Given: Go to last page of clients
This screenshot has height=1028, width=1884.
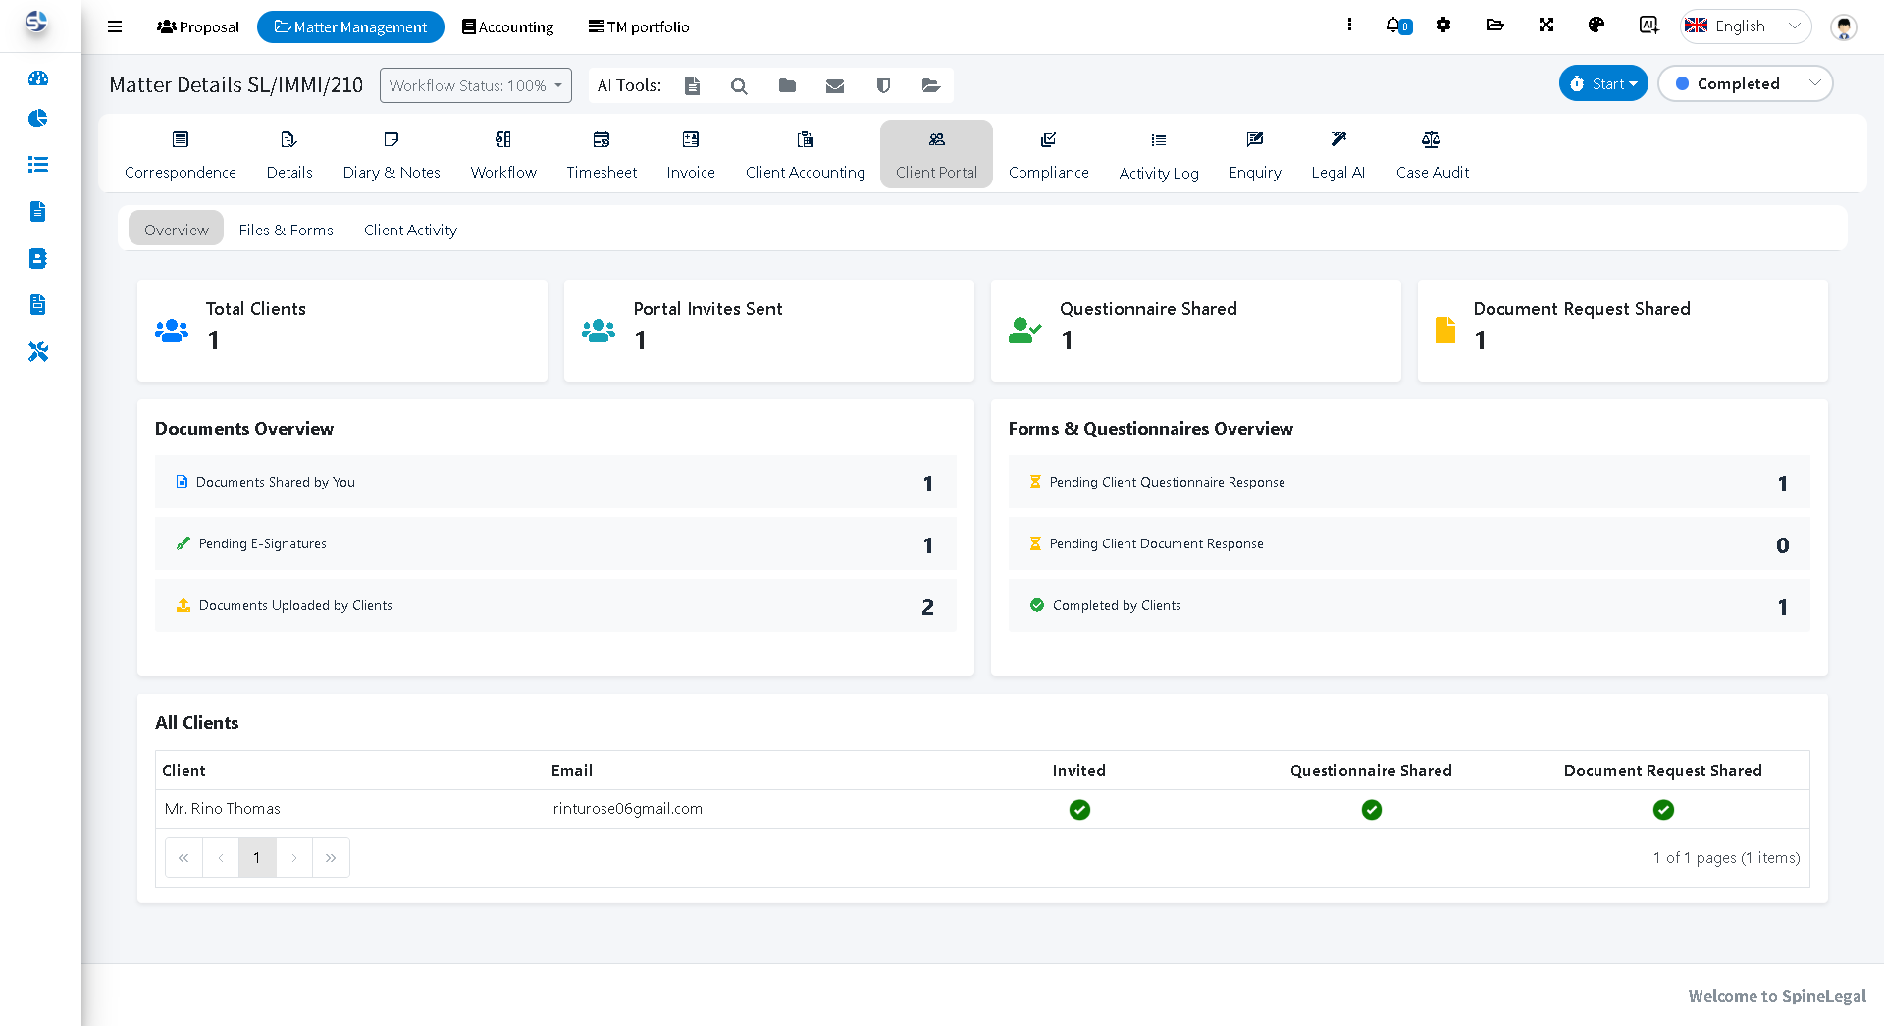Looking at the screenshot, I should point(331,858).
